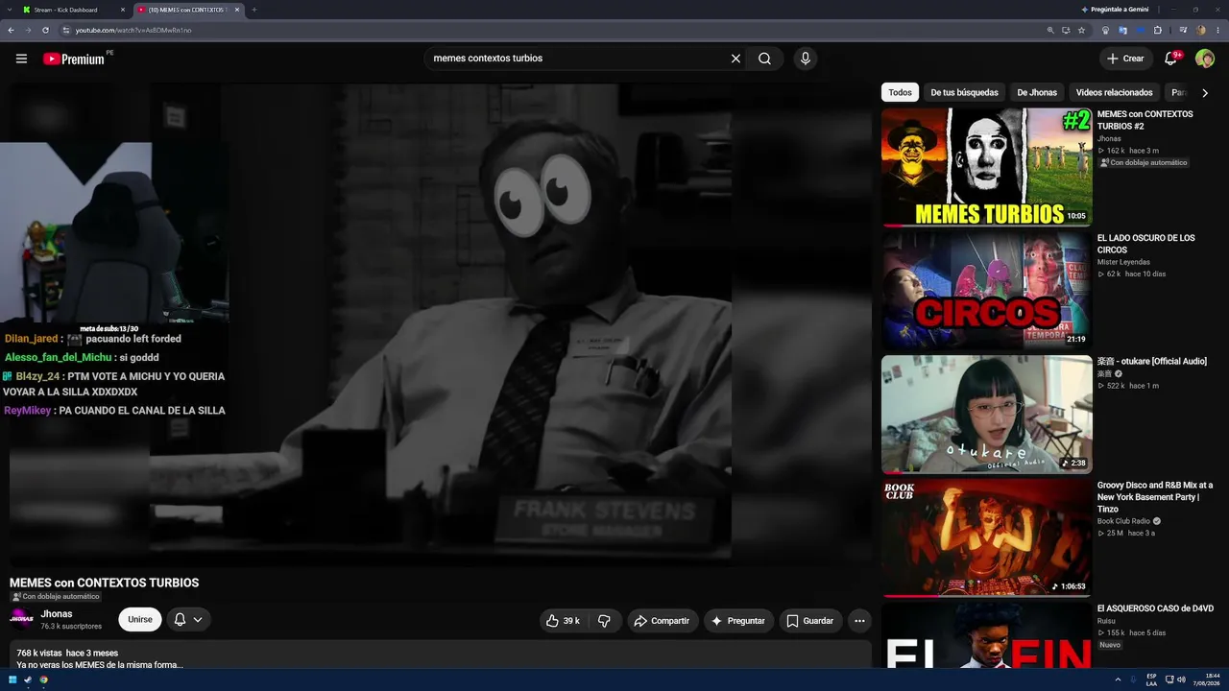Viewport: 1229px width, 691px height.
Task: Click the video player frame
Action: pyautogui.click(x=441, y=324)
